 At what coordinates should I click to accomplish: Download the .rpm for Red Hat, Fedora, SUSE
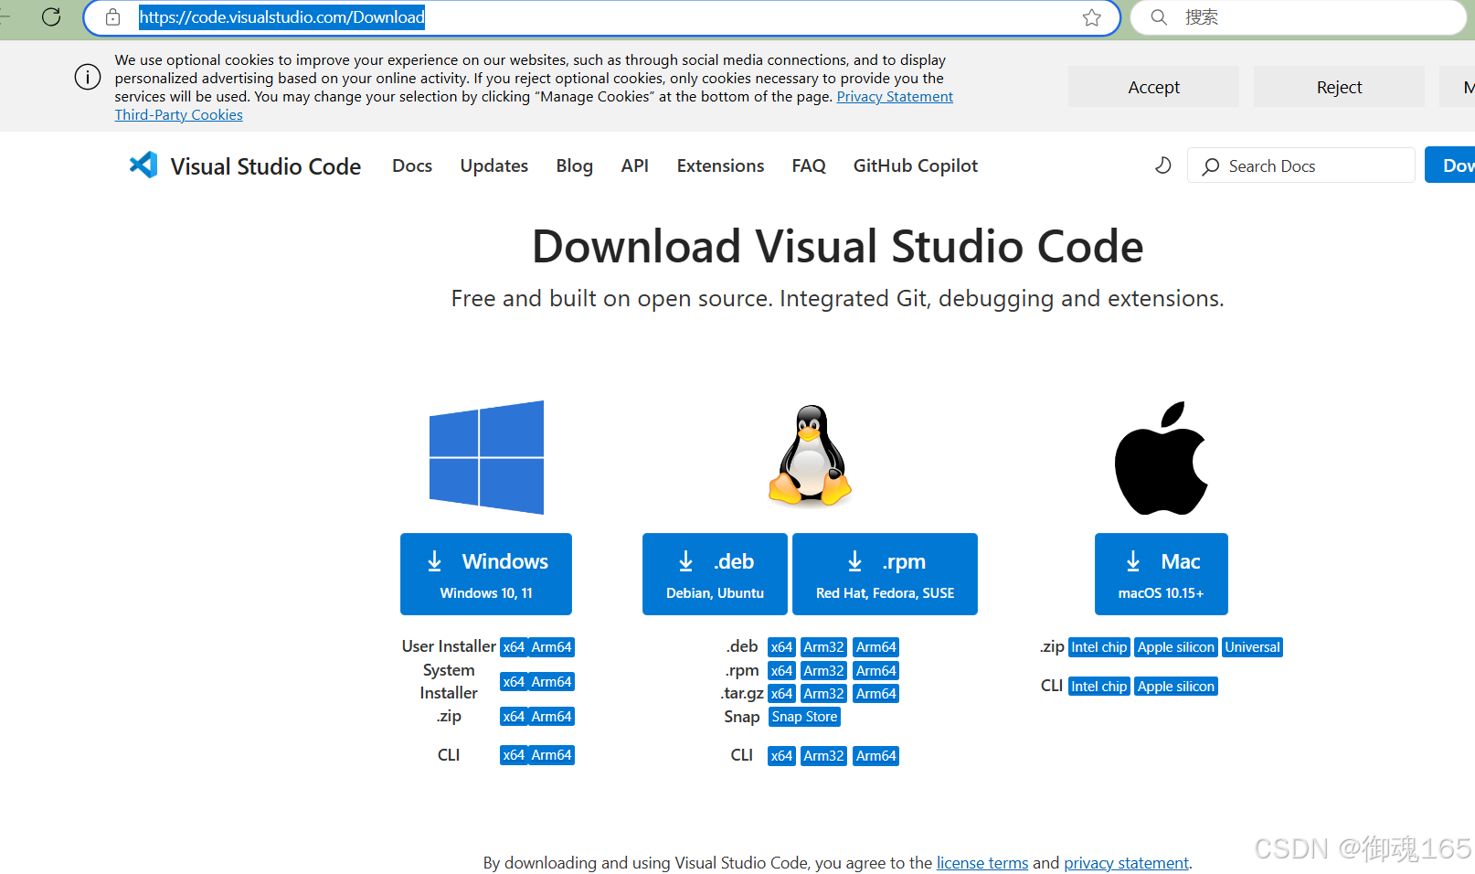885,574
